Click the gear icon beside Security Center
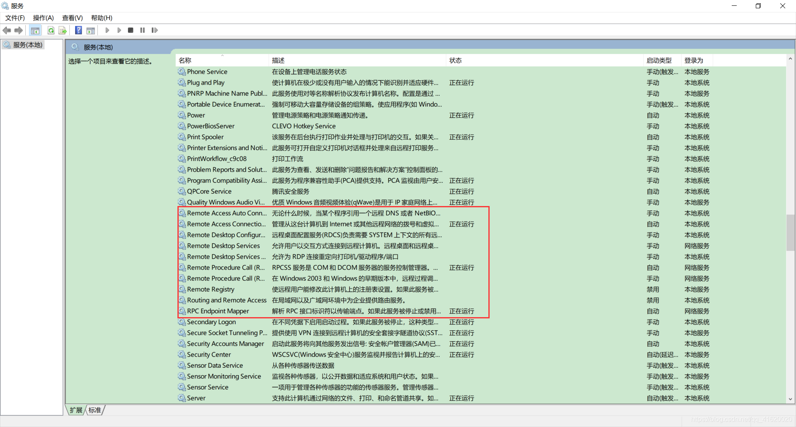Screen dimensions: 796x427 [182, 355]
